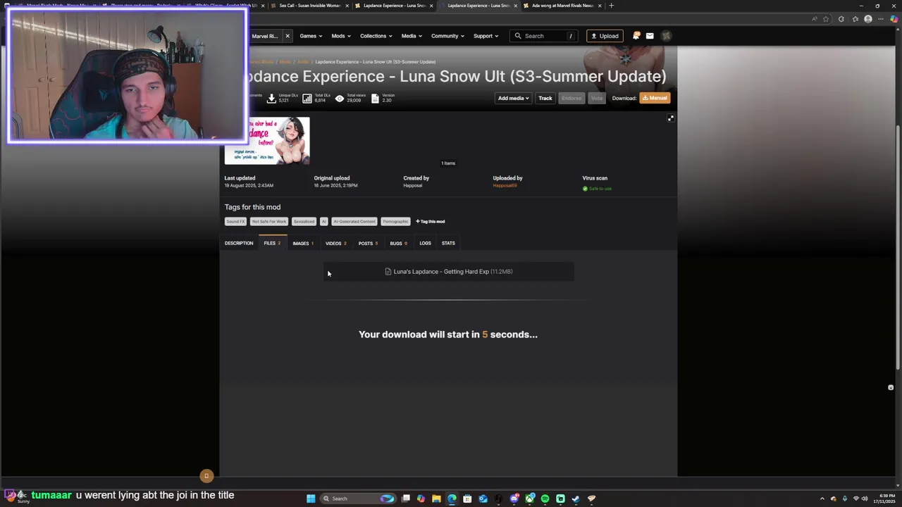Switch to the Stats tab
Screen dimensions: 902x507
448,244
